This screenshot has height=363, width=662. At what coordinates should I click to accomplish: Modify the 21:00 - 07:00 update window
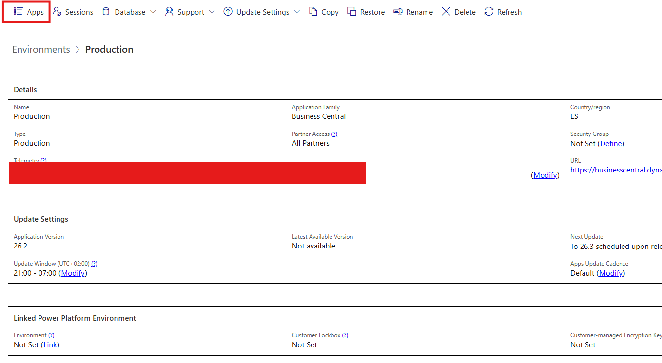73,273
